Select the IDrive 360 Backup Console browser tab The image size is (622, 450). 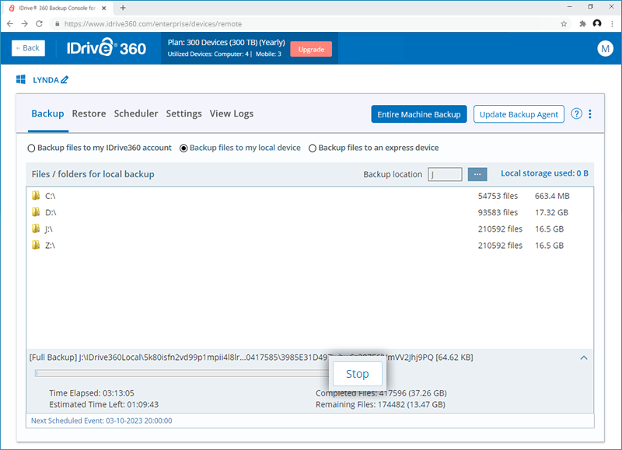tap(57, 8)
